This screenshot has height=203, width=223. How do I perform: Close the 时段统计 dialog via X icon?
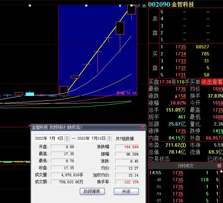point(143,128)
